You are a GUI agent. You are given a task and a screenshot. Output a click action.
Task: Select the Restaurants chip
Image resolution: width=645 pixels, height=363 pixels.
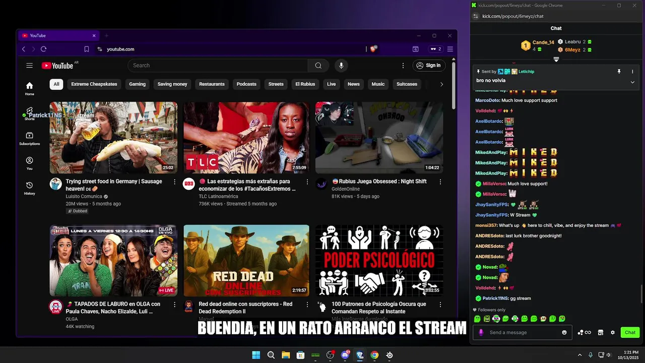tap(212, 84)
